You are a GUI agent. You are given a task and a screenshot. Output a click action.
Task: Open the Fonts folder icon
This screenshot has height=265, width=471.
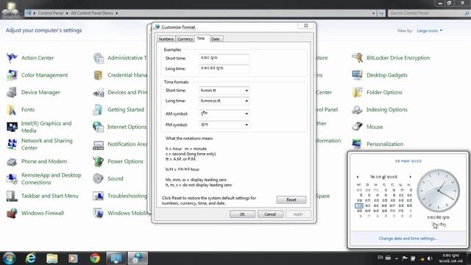[12, 110]
